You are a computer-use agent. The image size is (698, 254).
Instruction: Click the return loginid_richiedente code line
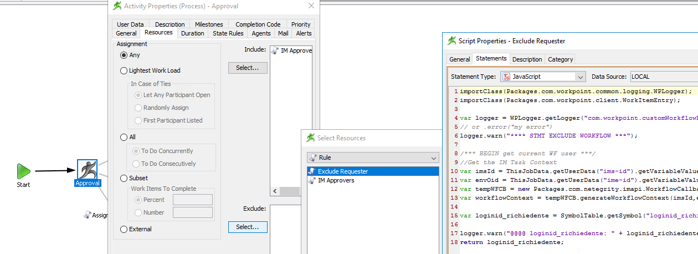pos(512,242)
